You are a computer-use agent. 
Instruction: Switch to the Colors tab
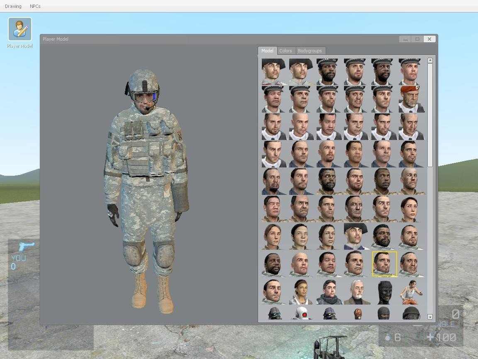click(285, 50)
